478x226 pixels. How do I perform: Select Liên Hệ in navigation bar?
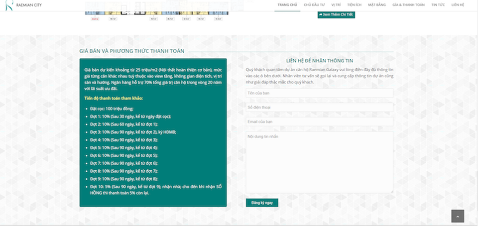(458, 4)
